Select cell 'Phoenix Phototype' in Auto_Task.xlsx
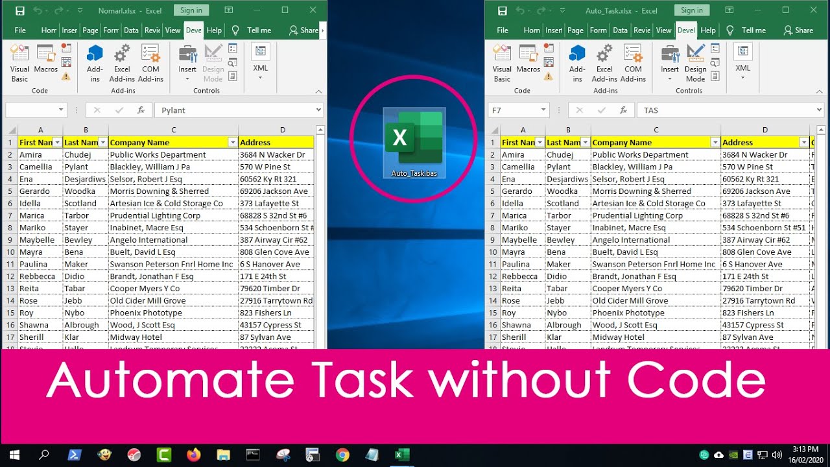This screenshot has width=830, height=467. tap(656, 313)
